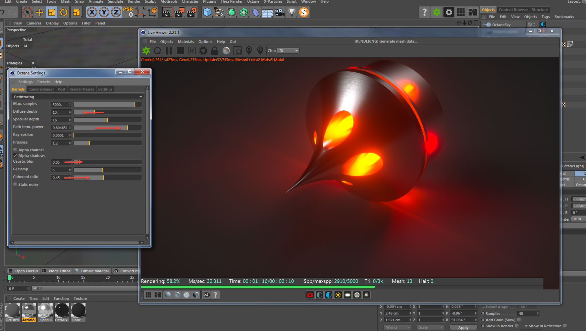
Task: Click the orange S plugin icon
Action: pos(304,12)
